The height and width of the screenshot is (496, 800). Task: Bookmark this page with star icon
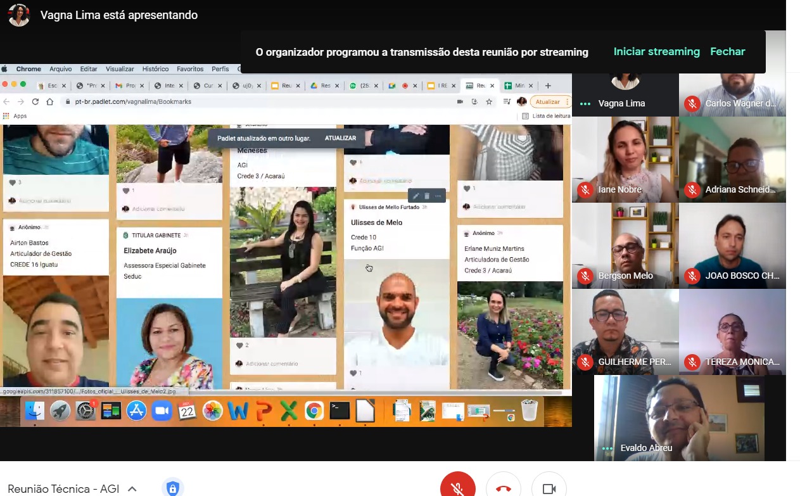pyautogui.click(x=489, y=101)
